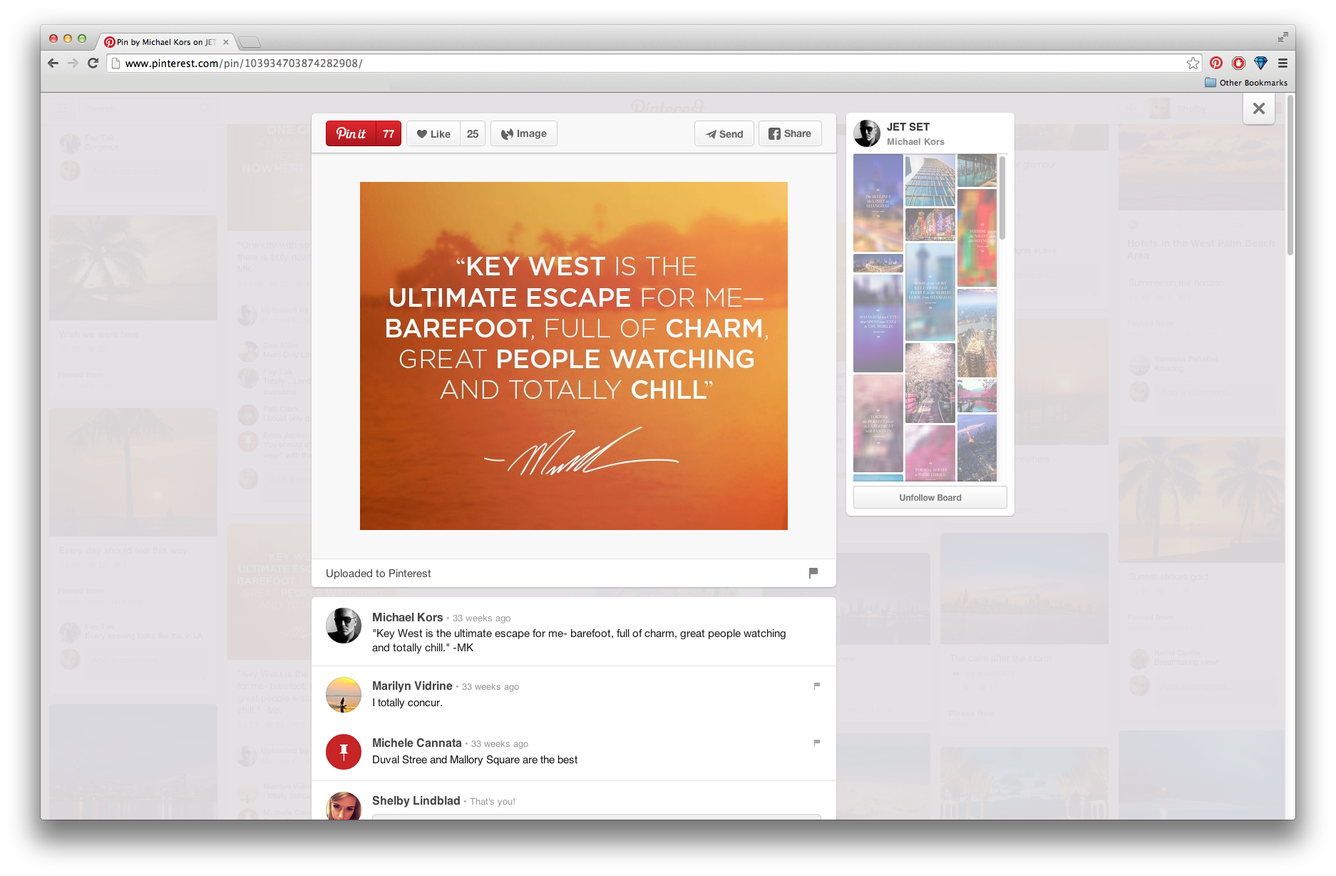
Task: Focus the browser address bar
Action: (x=653, y=63)
